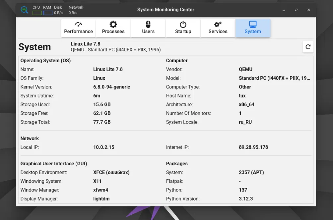
Task: Click the System Uptime value 6m
Action: click(x=97, y=96)
